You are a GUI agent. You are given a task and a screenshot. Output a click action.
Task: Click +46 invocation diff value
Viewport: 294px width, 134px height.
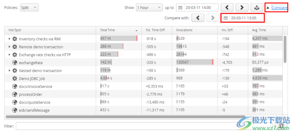pyautogui.click(x=225, y=94)
